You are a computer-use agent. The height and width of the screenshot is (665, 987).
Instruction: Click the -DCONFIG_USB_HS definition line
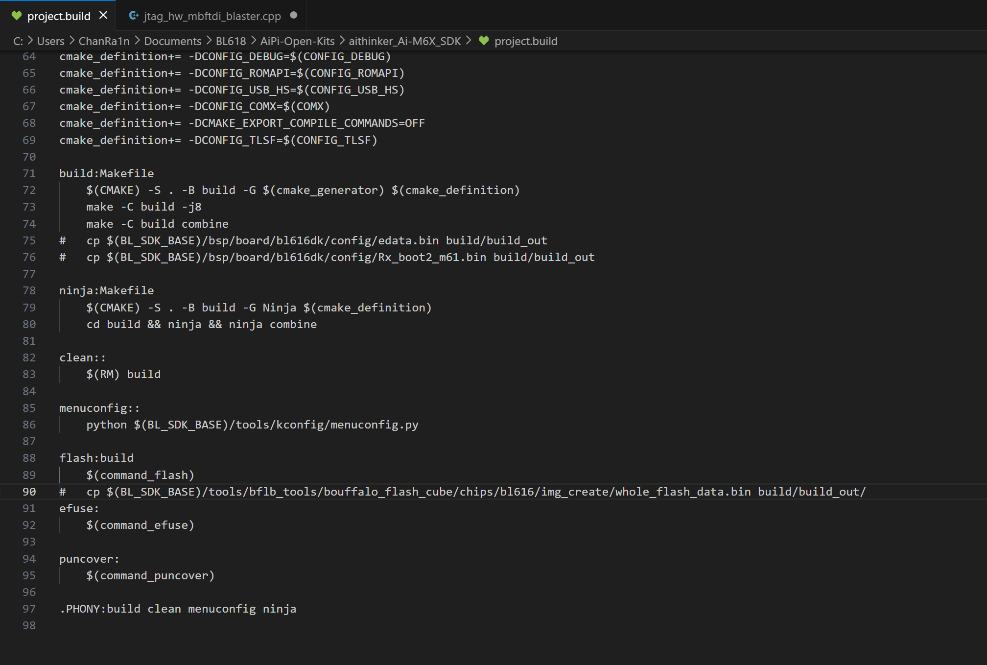click(232, 90)
